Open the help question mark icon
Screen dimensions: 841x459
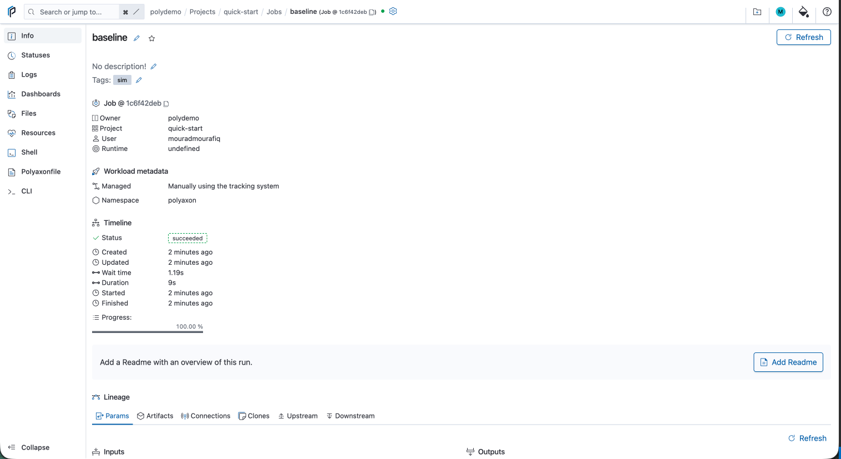point(827,12)
